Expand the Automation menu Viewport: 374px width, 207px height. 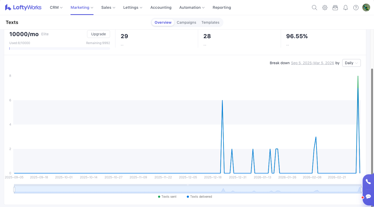point(192,7)
